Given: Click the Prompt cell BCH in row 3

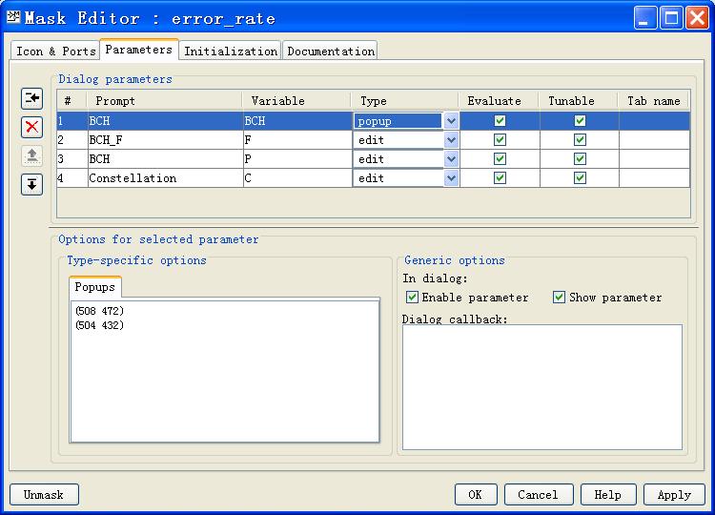Looking at the screenshot, I should [x=165, y=159].
